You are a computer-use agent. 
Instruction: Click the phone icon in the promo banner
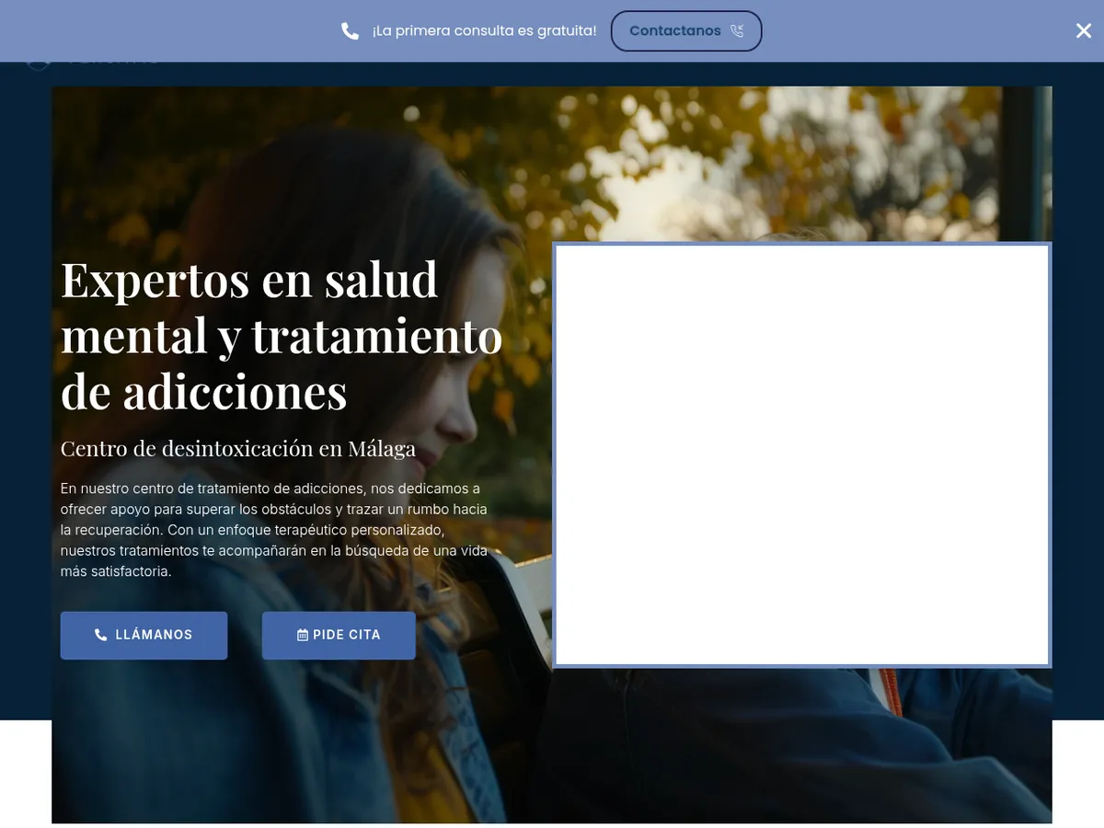coord(350,31)
